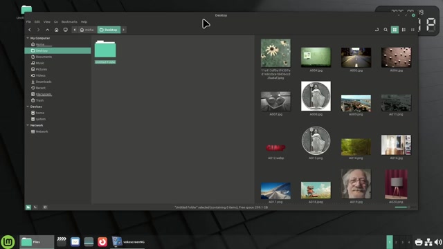The image size is (443, 249).
Task: Open Trash in the sidebar
Action: click(x=39, y=100)
